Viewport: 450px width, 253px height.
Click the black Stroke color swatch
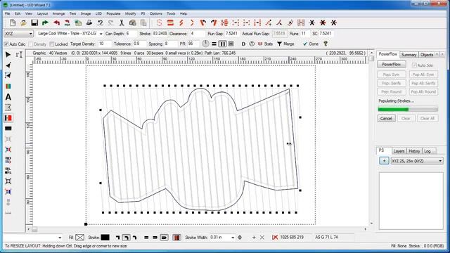(x=105, y=238)
